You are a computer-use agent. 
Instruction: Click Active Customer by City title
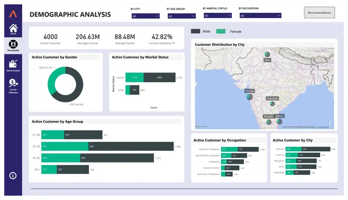point(293,140)
